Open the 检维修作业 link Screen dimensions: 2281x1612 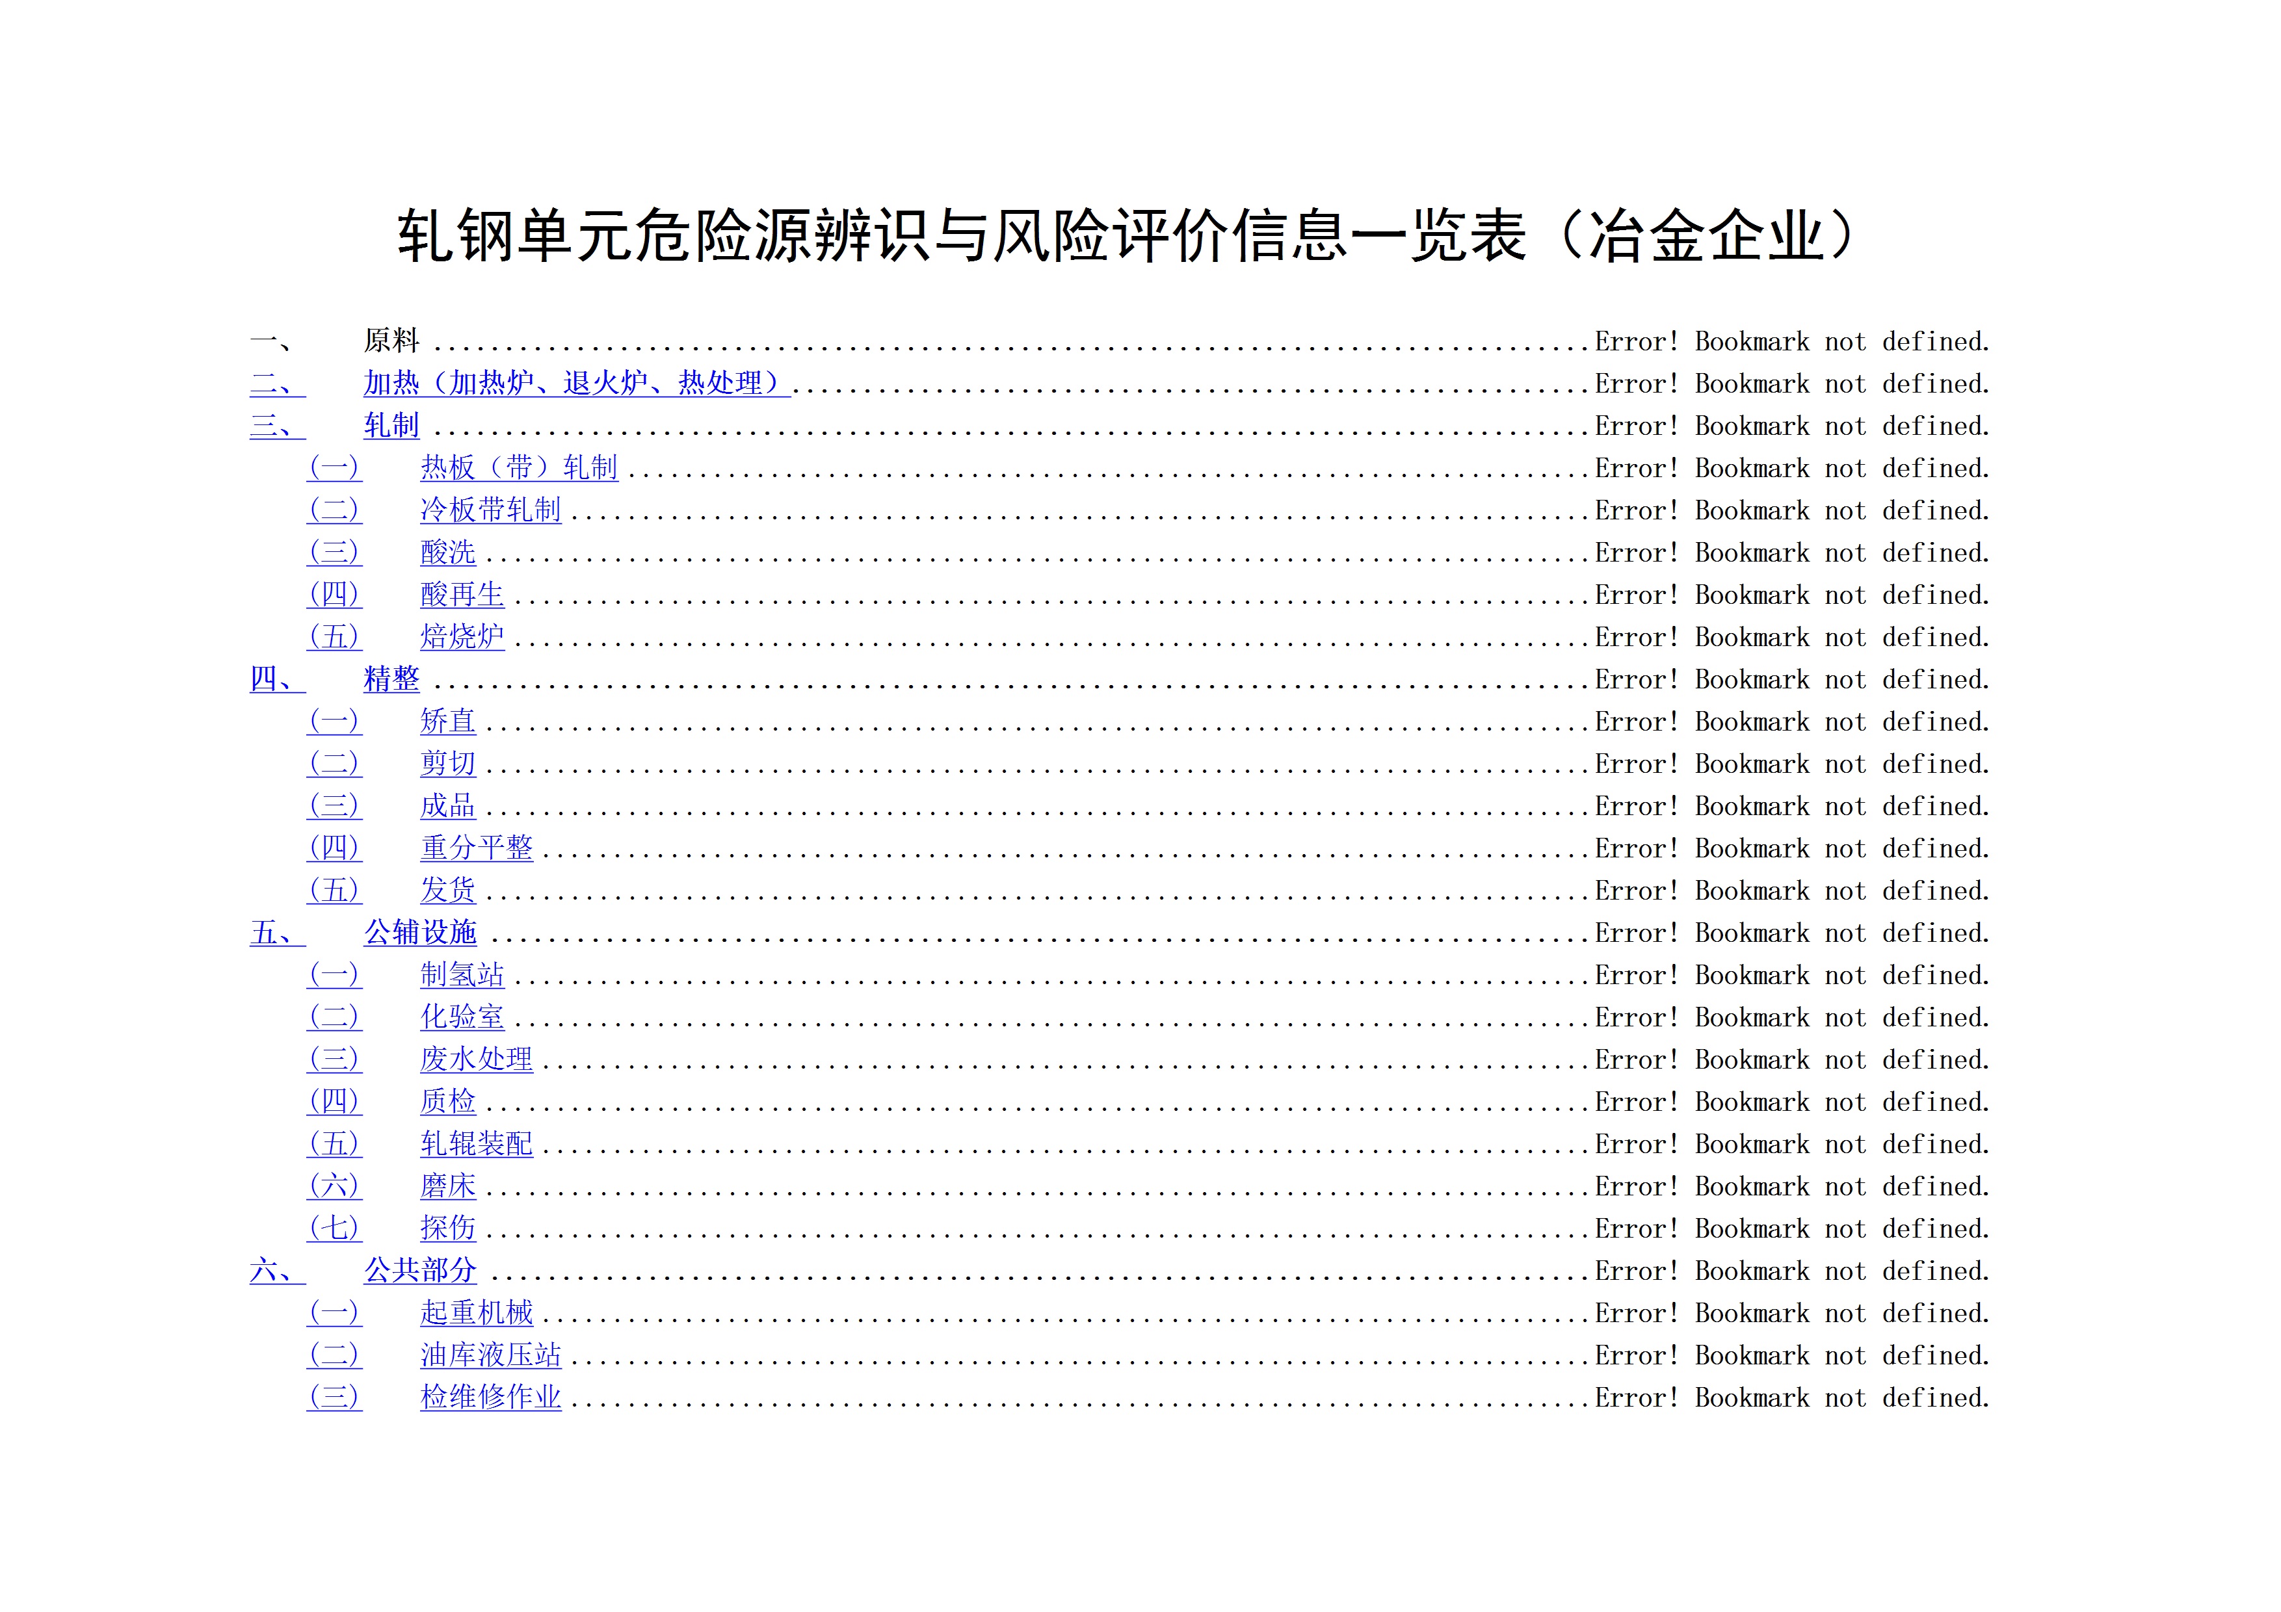click(491, 1397)
